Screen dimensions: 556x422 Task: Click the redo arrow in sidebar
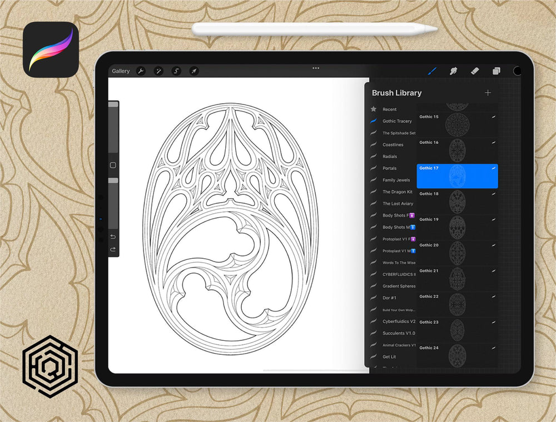click(x=113, y=249)
